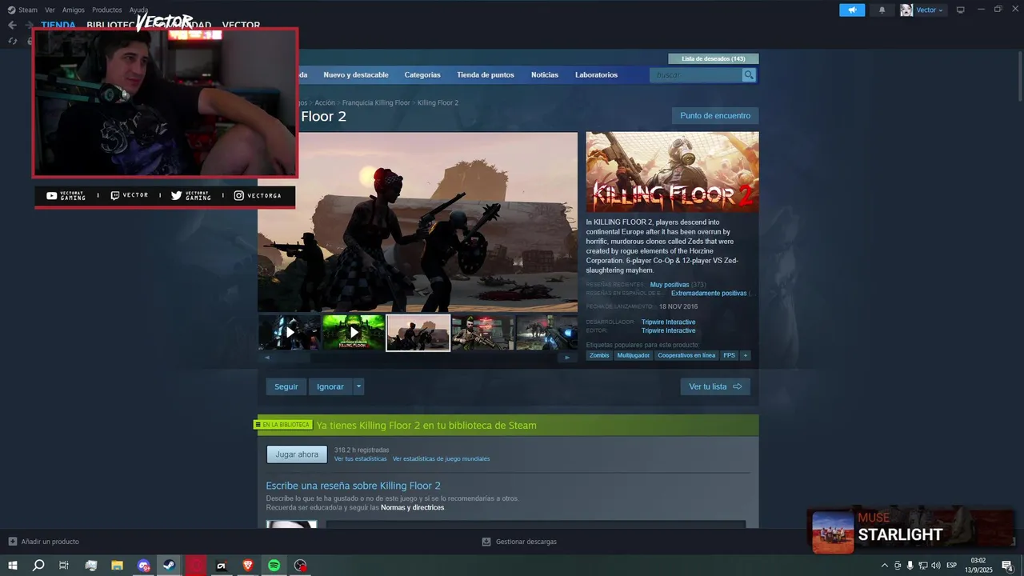The image size is (1024, 576).
Task: Play the green Killing Floor trailer thumbnail
Action: pos(354,332)
